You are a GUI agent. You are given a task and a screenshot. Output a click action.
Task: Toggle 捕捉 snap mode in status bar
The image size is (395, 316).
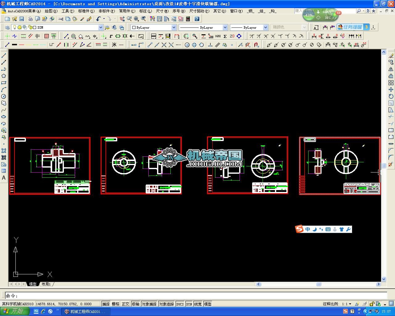tap(106, 304)
